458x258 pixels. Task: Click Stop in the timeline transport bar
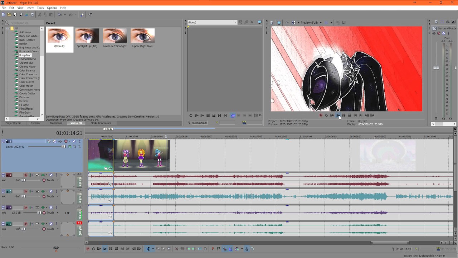[116, 249]
